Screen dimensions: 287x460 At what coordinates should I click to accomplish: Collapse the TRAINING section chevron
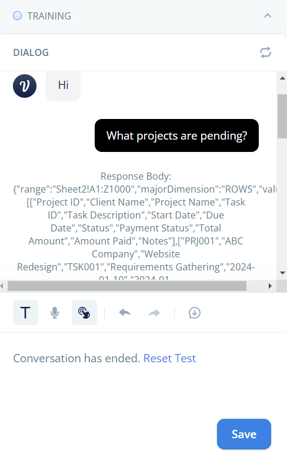[268, 15]
